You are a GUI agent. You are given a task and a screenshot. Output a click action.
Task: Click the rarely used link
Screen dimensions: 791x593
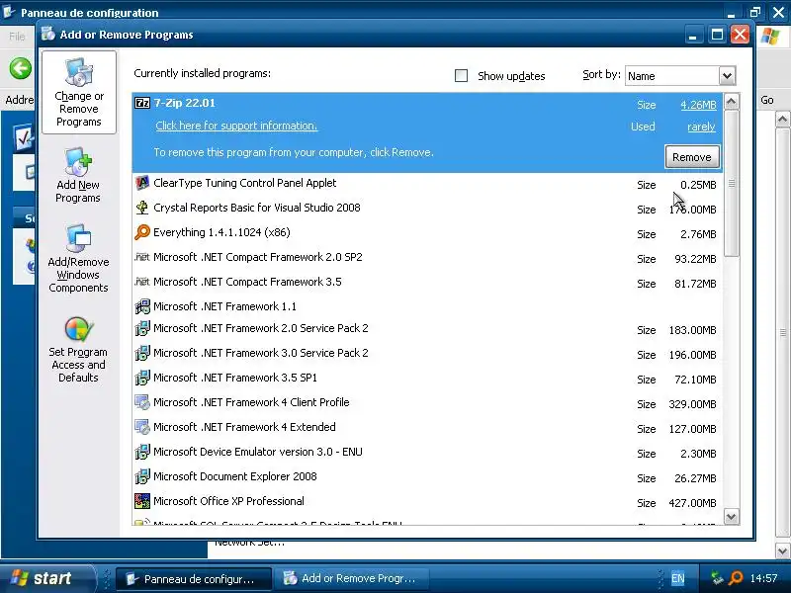[x=701, y=127]
